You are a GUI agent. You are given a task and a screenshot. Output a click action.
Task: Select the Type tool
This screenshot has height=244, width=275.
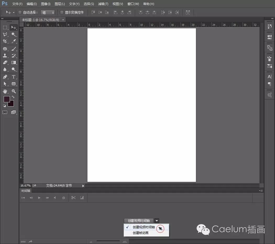click(x=14, y=77)
